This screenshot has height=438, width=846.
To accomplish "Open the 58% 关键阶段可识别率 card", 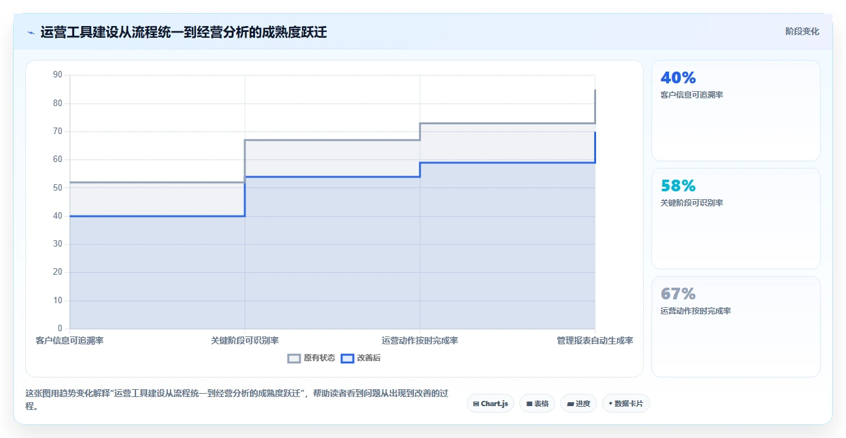I will coord(736,219).
